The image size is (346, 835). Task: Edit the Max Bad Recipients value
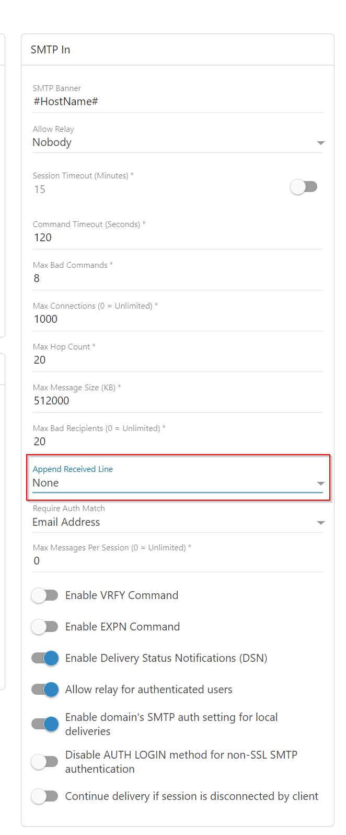point(178,442)
